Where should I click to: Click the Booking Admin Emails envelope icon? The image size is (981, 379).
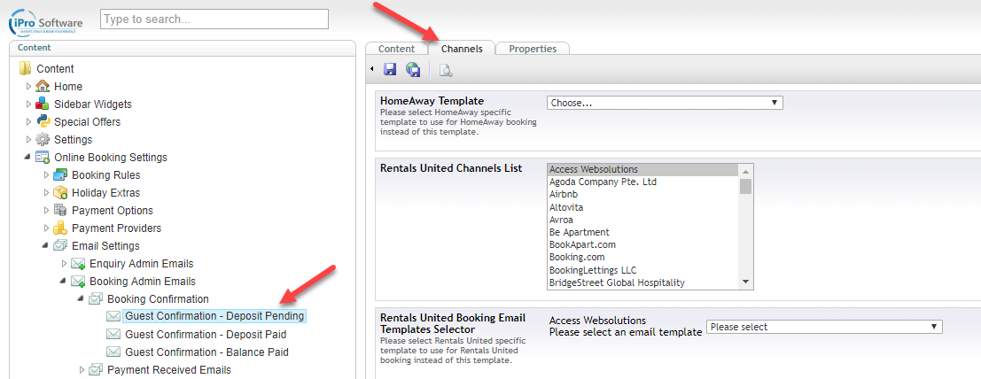coord(78,282)
